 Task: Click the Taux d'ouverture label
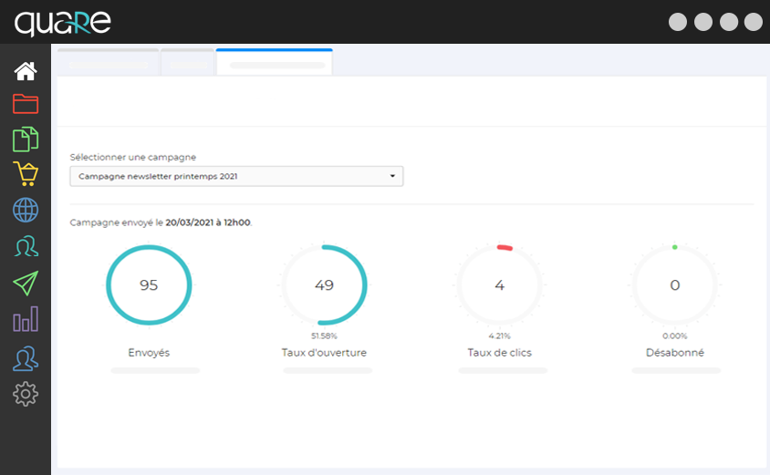pyautogui.click(x=324, y=352)
